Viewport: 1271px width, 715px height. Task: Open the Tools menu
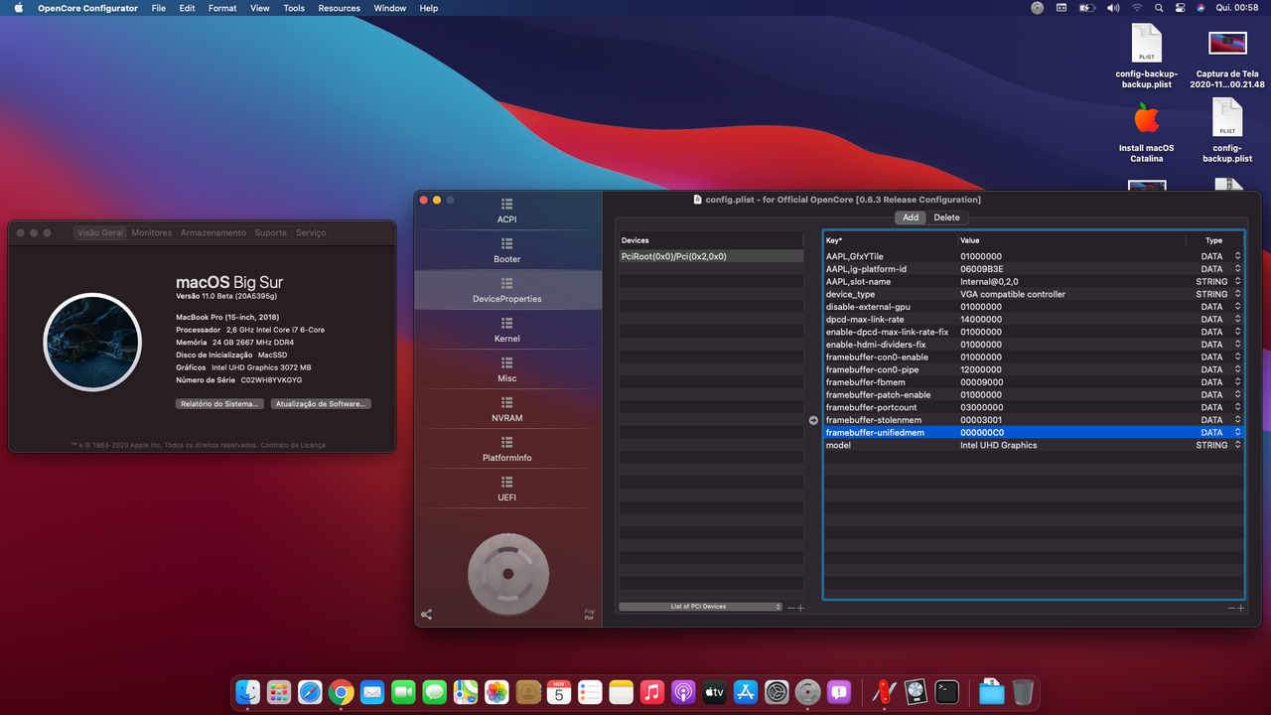click(x=294, y=8)
